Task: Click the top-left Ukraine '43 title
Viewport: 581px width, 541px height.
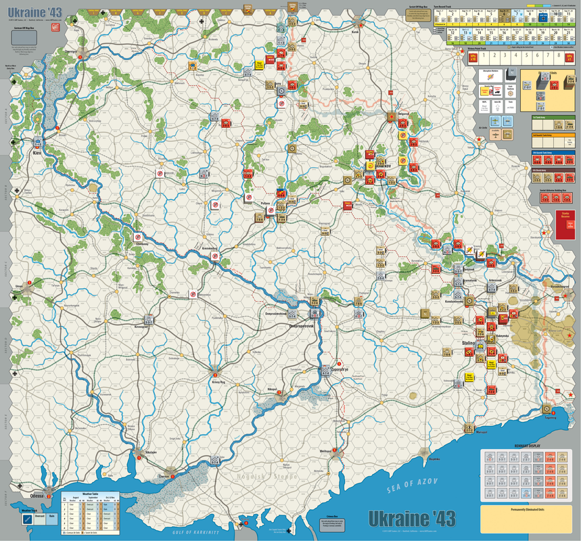Action: click(35, 13)
